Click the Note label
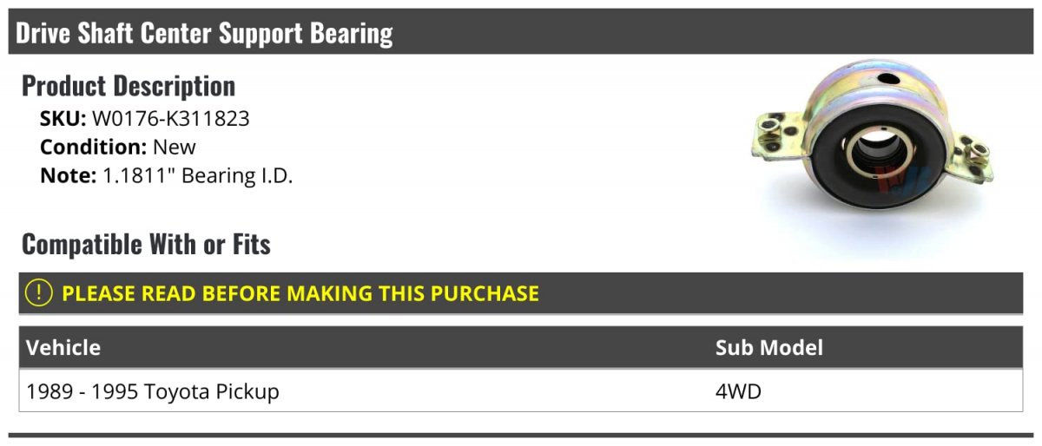Viewport: 1042px width, 446px height. [x=67, y=175]
